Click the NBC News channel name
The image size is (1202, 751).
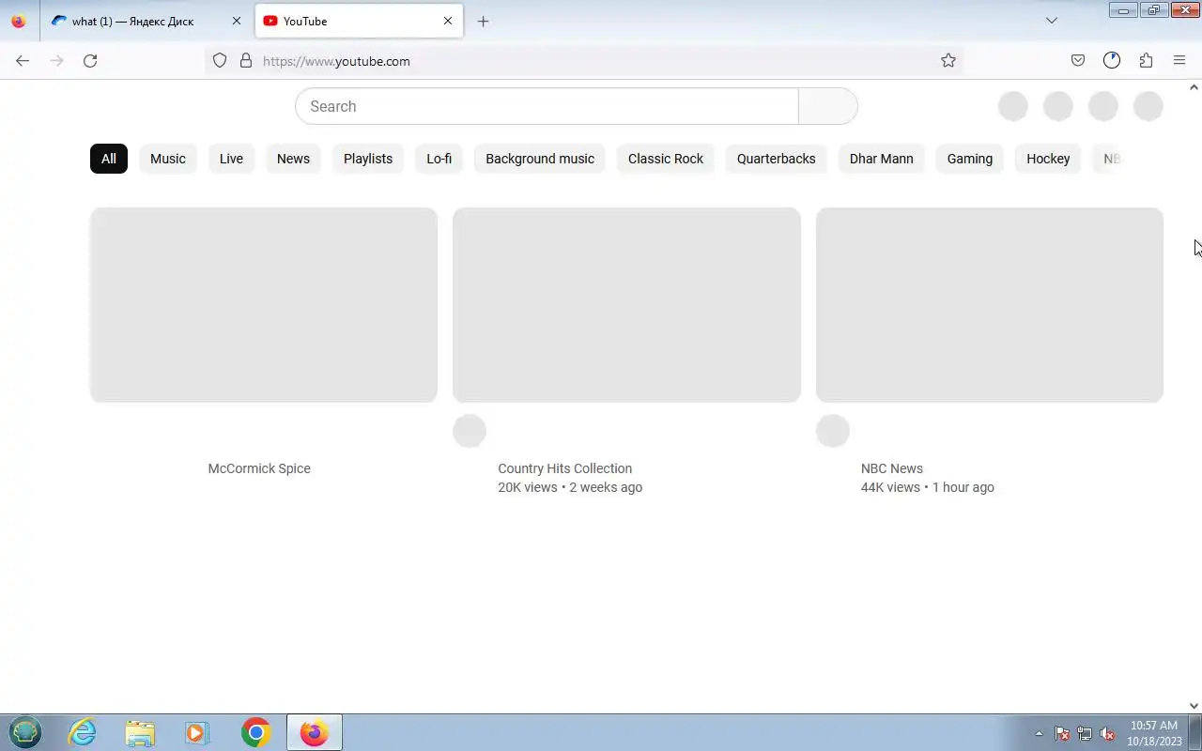[892, 468]
